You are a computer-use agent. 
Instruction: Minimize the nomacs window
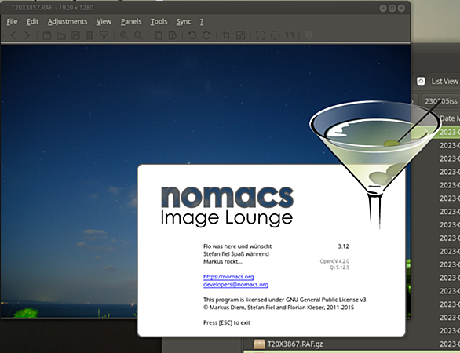tap(383, 8)
